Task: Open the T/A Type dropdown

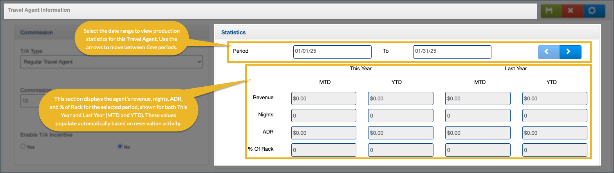Action: point(111,62)
